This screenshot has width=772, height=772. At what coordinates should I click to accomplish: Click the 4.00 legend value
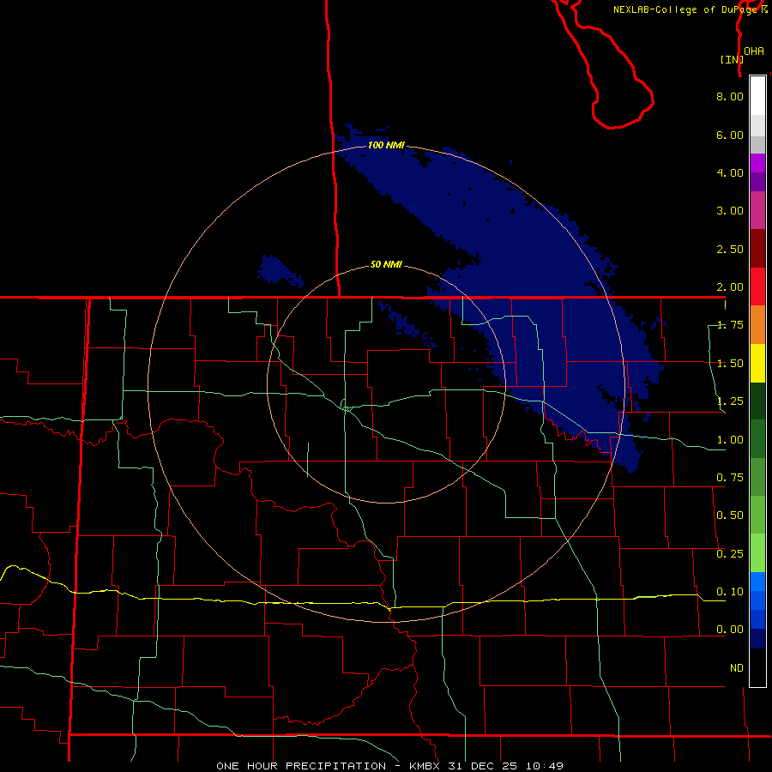[x=730, y=172]
